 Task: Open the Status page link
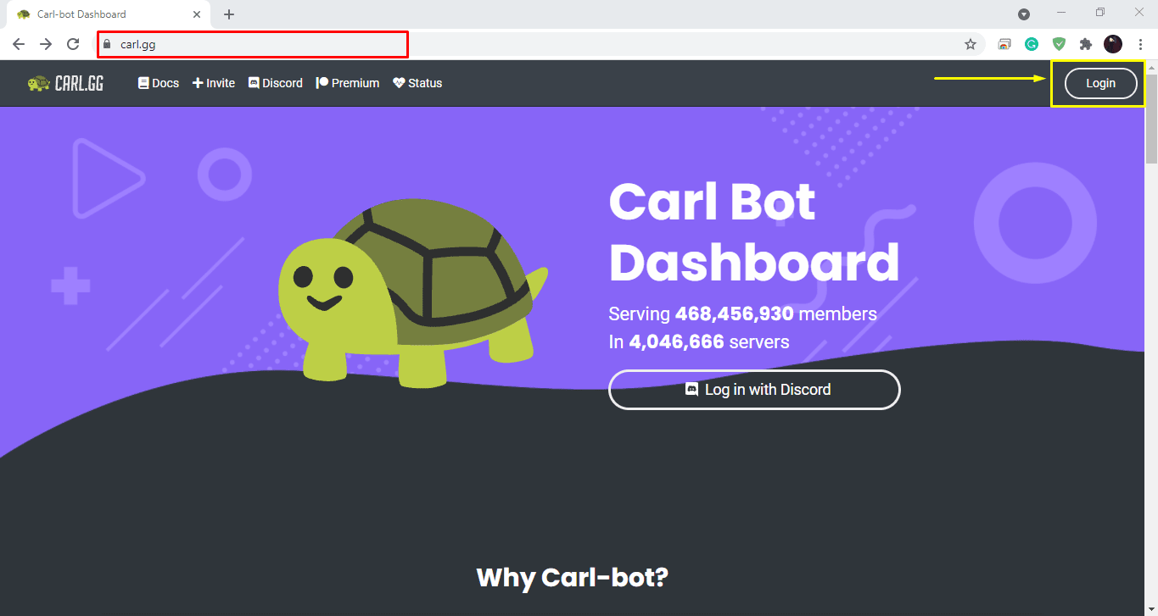(x=417, y=83)
